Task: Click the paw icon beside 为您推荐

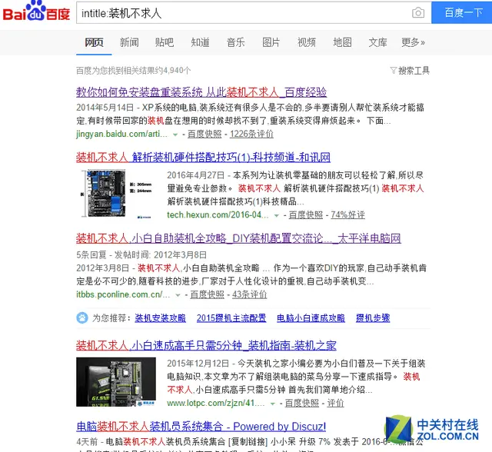Action: (x=82, y=317)
